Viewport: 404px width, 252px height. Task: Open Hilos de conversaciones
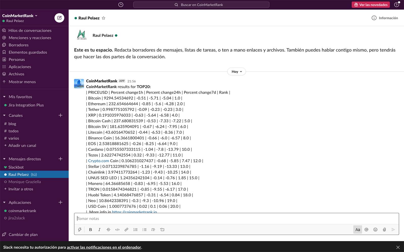coord(30,30)
